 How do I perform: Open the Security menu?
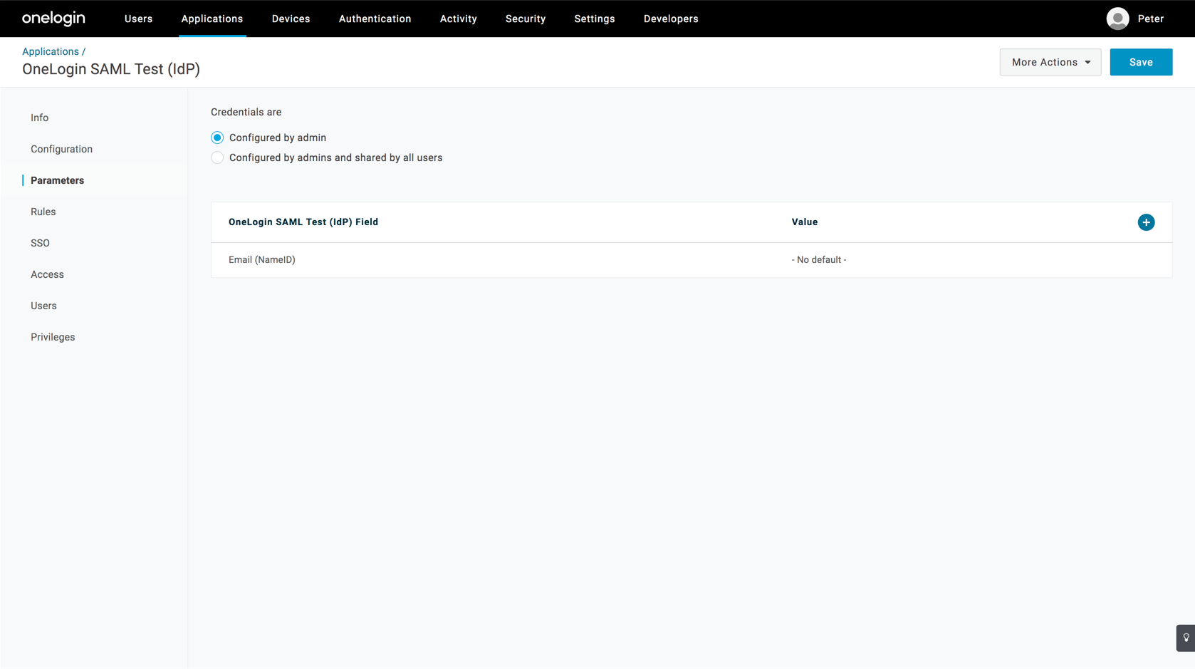(526, 19)
